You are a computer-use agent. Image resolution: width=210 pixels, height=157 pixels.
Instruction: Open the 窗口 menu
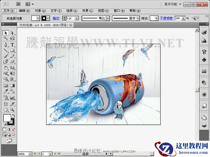119,11
